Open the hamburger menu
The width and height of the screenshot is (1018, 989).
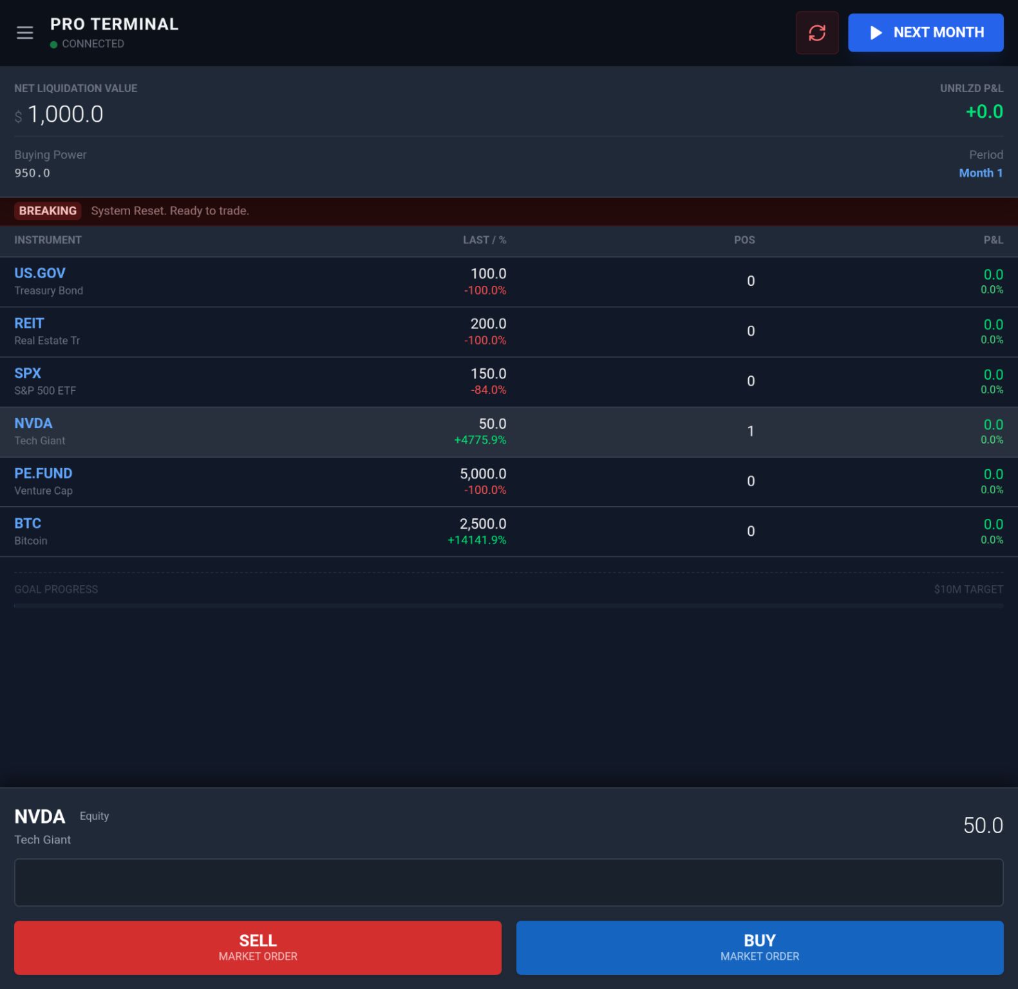point(25,33)
